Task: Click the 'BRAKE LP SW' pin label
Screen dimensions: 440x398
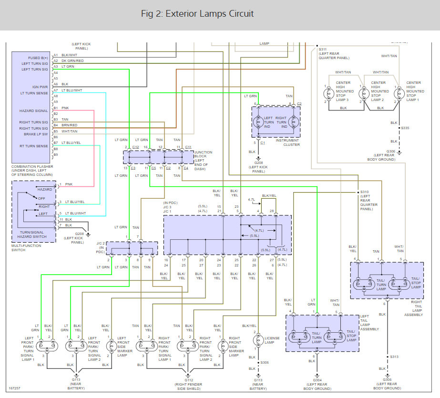Action: [36, 134]
